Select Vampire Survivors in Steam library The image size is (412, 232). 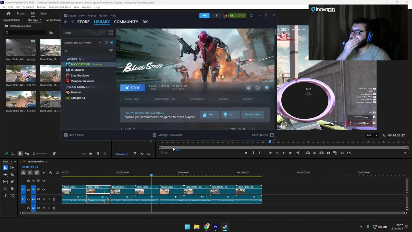[x=82, y=81]
